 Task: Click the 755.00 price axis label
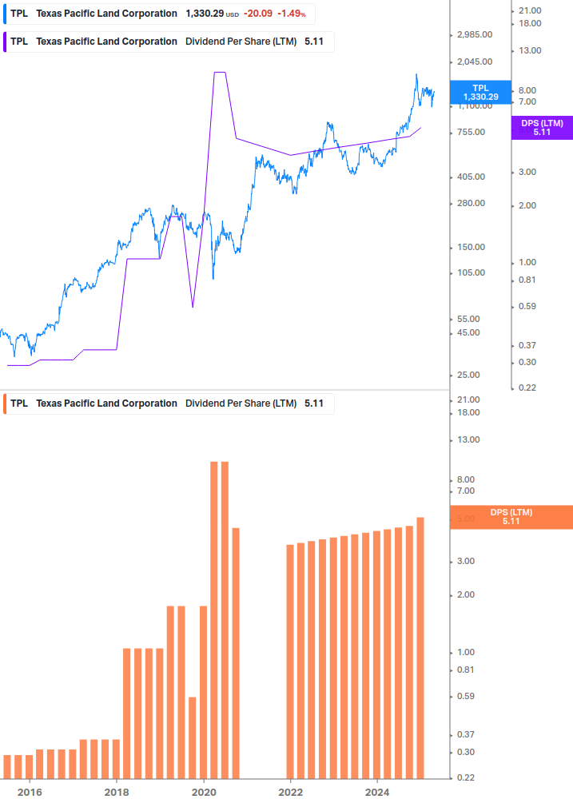pyautogui.click(x=471, y=132)
